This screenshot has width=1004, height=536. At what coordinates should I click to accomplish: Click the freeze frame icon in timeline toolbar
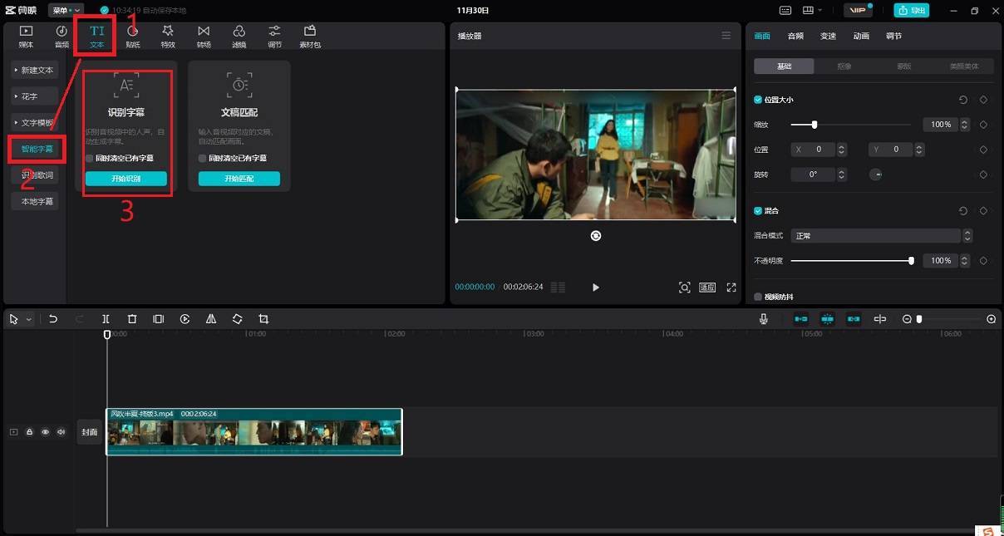click(x=159, y=319)
